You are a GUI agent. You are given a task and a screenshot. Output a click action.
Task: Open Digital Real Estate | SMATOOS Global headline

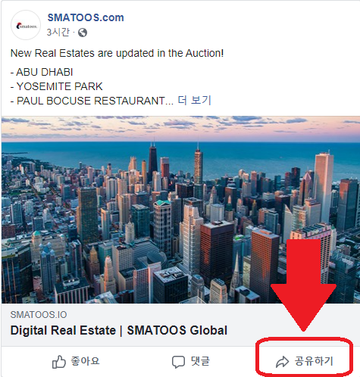[119, 330]
